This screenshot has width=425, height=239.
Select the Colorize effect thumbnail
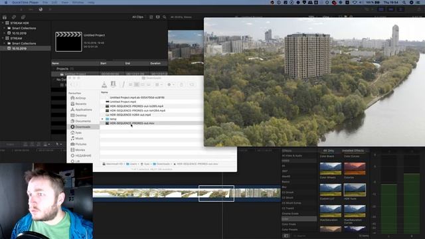(355, 169)
